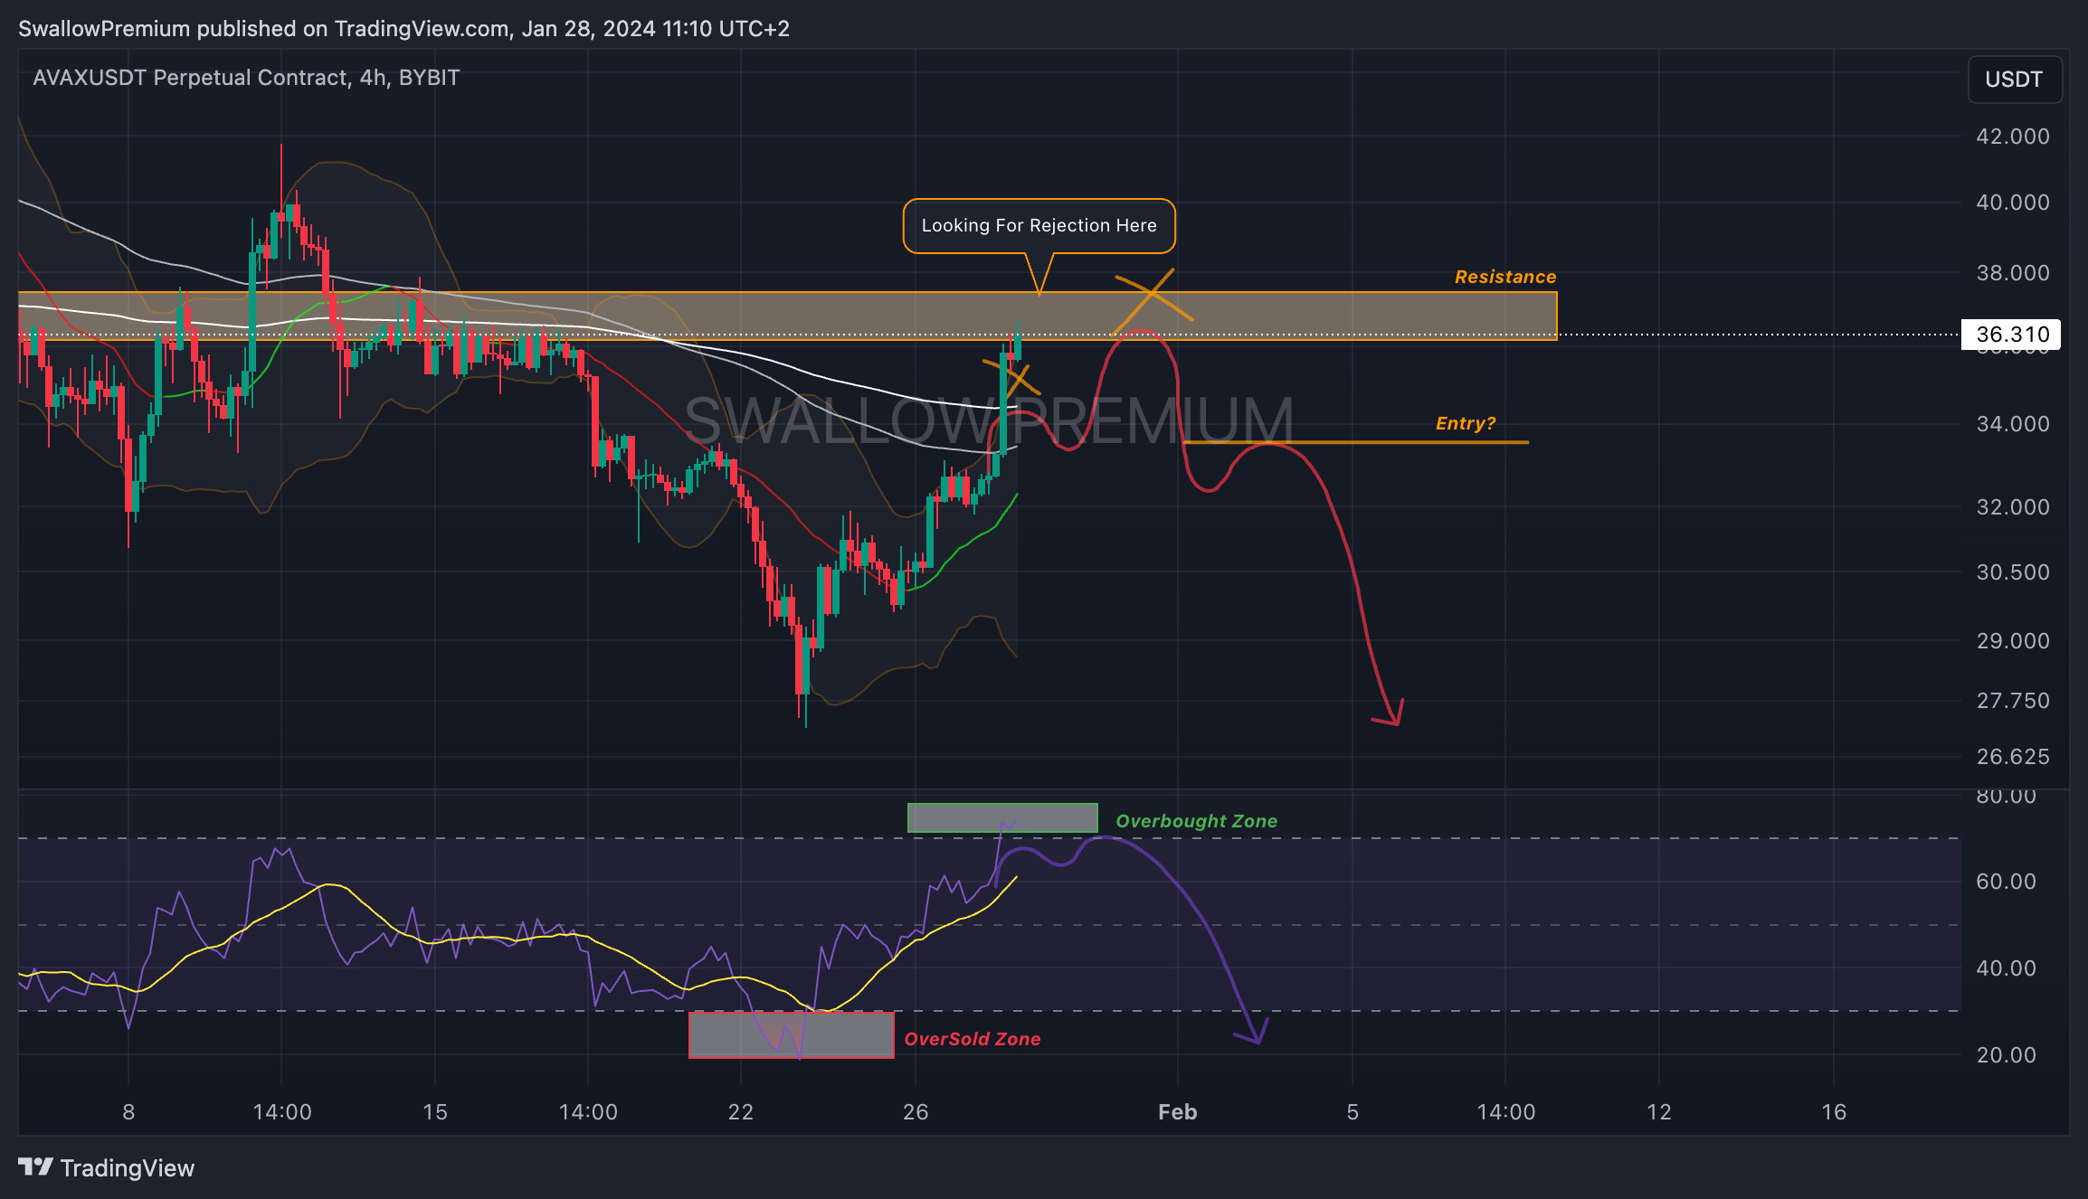
Task: Click the RSI 60.00 axis label
Action: click(x=2006, y=882)
